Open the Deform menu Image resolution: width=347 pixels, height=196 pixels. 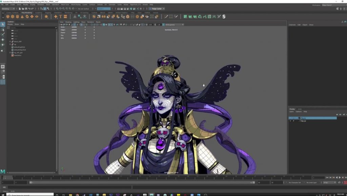(100, 4)
